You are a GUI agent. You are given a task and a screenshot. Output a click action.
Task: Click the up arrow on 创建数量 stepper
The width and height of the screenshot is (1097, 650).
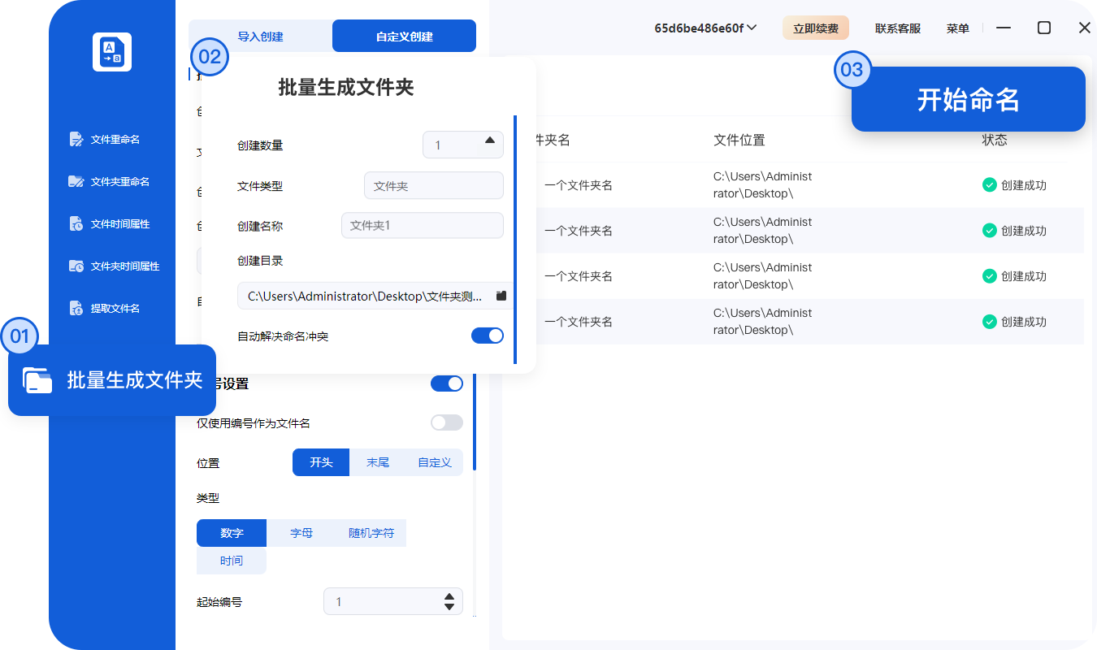488,139
